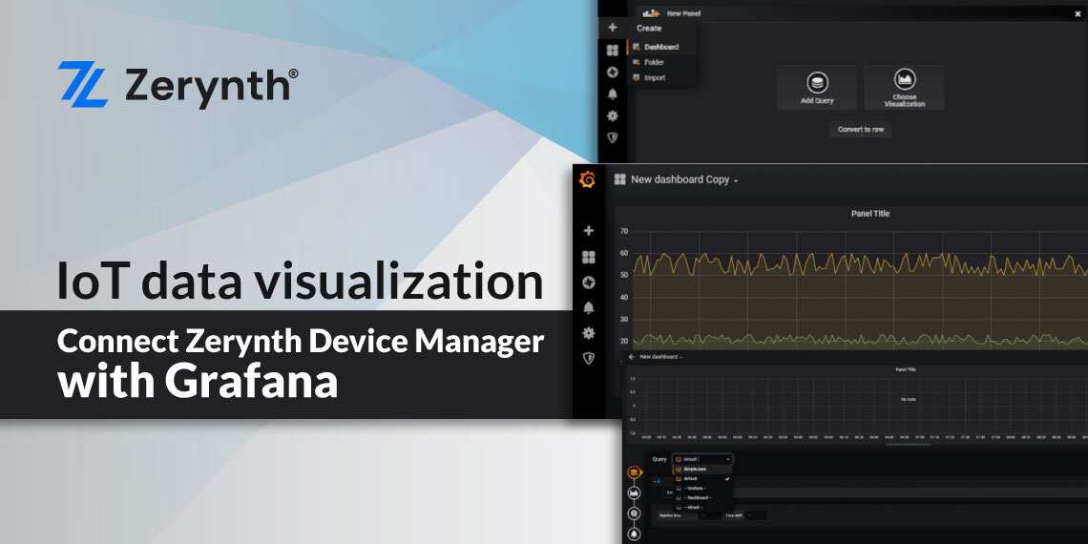Image resolution: width=1088 pixels, height=544 pixels.
Task: Click the Convert to row button
Action: pyautogui.click(x=861, y=129)
